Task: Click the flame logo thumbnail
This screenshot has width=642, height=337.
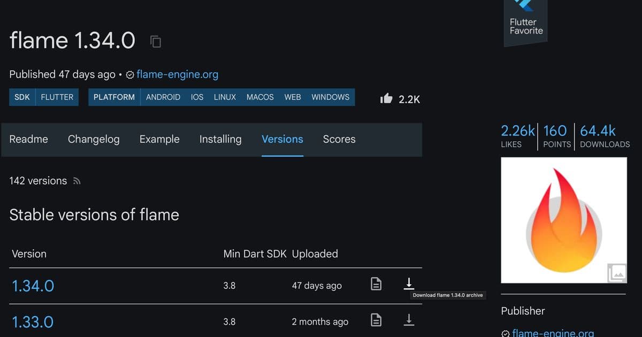Action: tap(563, 219)
